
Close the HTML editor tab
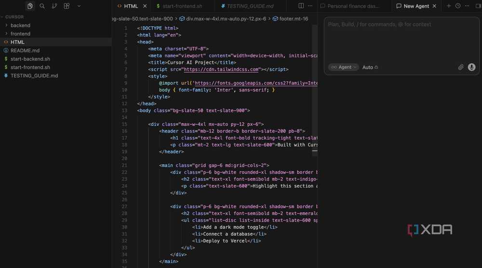tap(145, 6)
